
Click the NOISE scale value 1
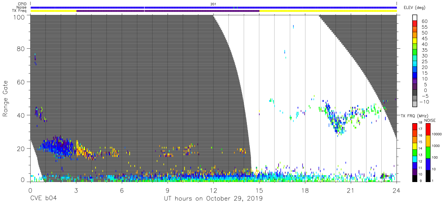[432, 181]
